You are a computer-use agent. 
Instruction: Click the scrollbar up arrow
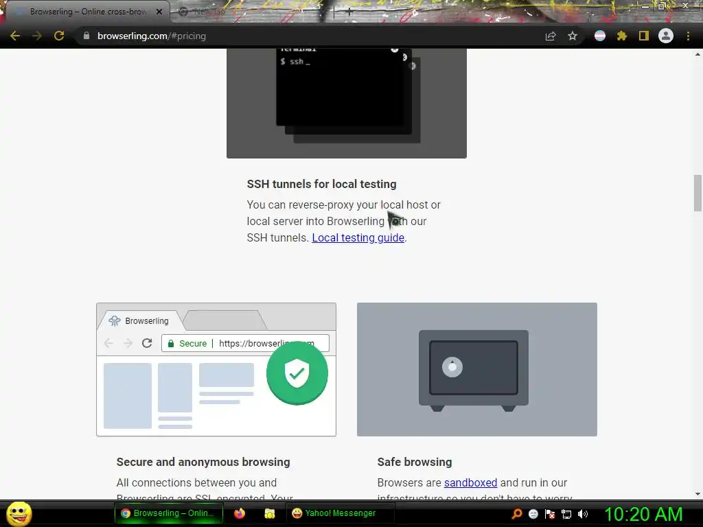point(698,54)
